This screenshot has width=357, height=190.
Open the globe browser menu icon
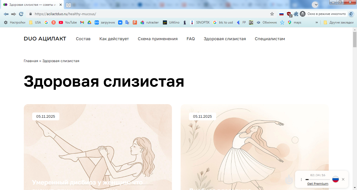pos(351,14)
